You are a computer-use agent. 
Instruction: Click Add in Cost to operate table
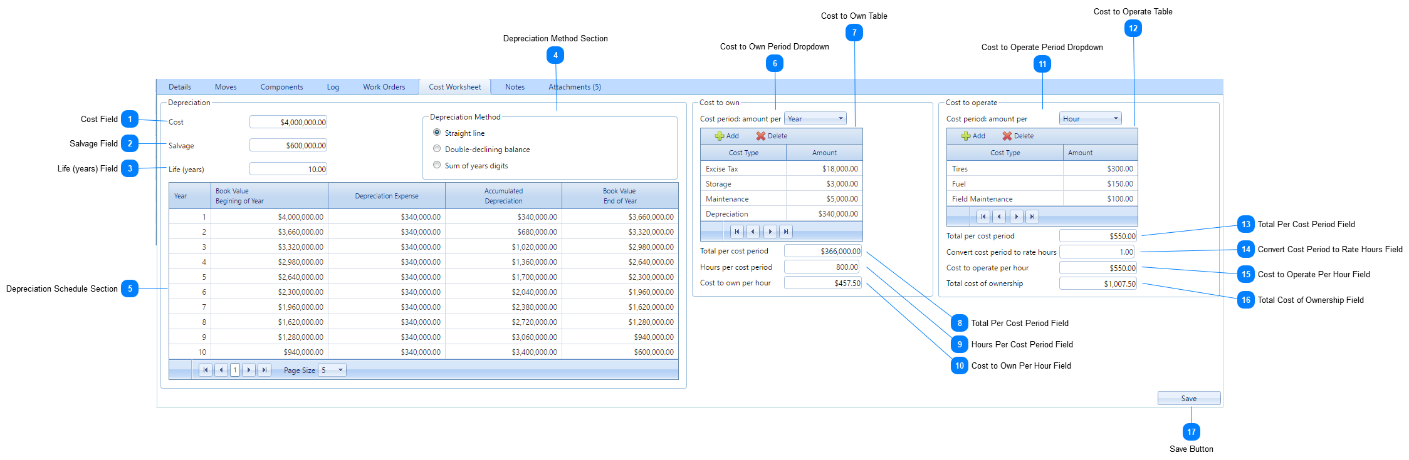973,136
